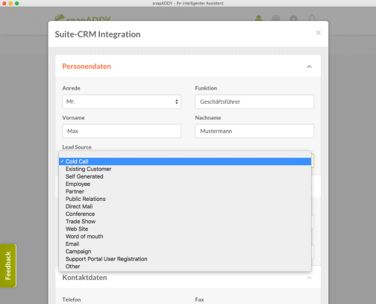The width and height of the screenshot is (376, 304).
Task: Open notifications bell icon in header
Action: pyautogui.click(x=312, y=18)
